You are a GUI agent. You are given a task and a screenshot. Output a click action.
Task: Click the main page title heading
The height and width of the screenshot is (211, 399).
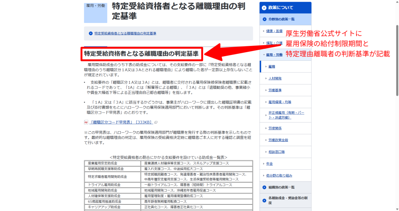178,11
